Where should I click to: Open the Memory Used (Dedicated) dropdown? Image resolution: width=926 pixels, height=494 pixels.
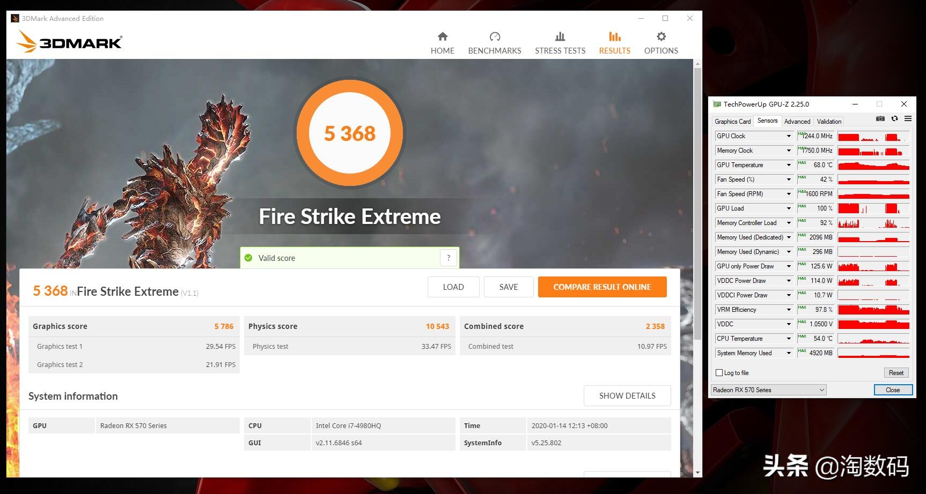click(789, 237)
